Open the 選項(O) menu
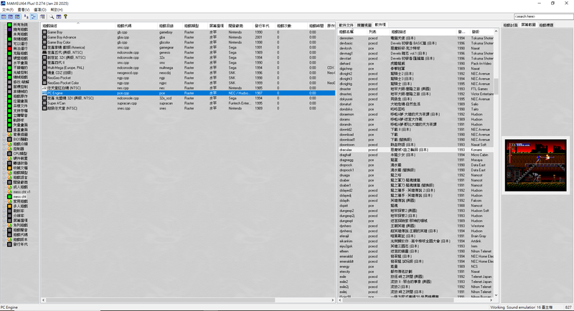Viewport: 574px width, 311px height. coord(40,10)
